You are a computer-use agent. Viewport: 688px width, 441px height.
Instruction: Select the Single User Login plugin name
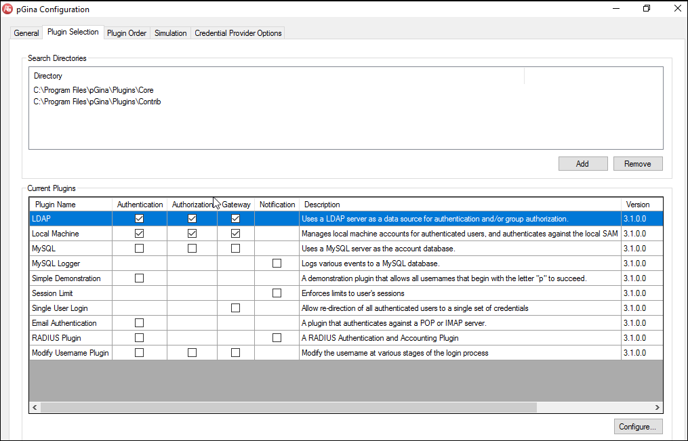[70, 308]
